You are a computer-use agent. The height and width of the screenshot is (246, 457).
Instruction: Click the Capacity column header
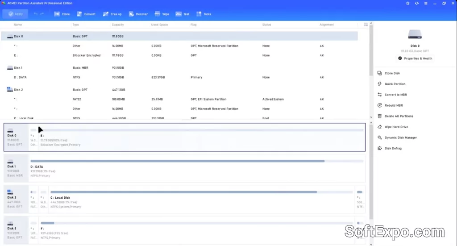point(118,25)
